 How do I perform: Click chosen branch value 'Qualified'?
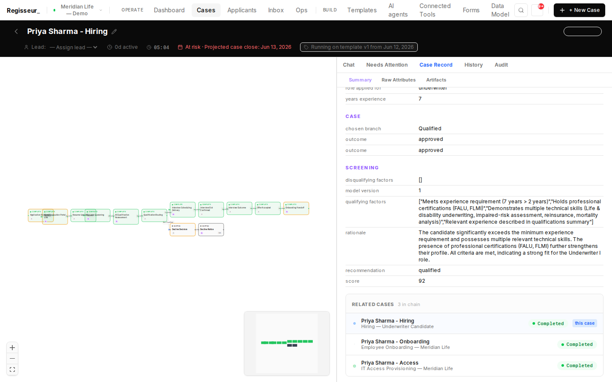(x=430, y=129)
